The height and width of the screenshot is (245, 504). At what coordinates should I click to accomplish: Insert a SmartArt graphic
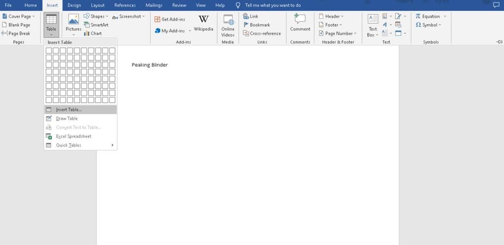point(96,25)
